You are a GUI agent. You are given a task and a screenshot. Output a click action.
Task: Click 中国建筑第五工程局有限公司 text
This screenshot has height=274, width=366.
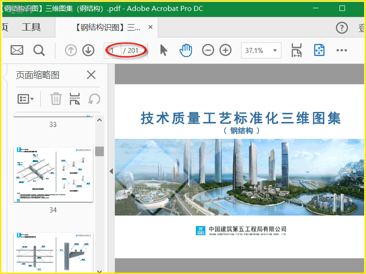coord(248,229)
